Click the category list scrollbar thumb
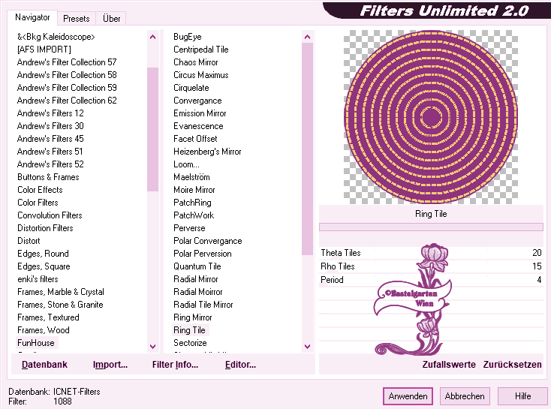This screenshot has height=409, width=551. 153,129
